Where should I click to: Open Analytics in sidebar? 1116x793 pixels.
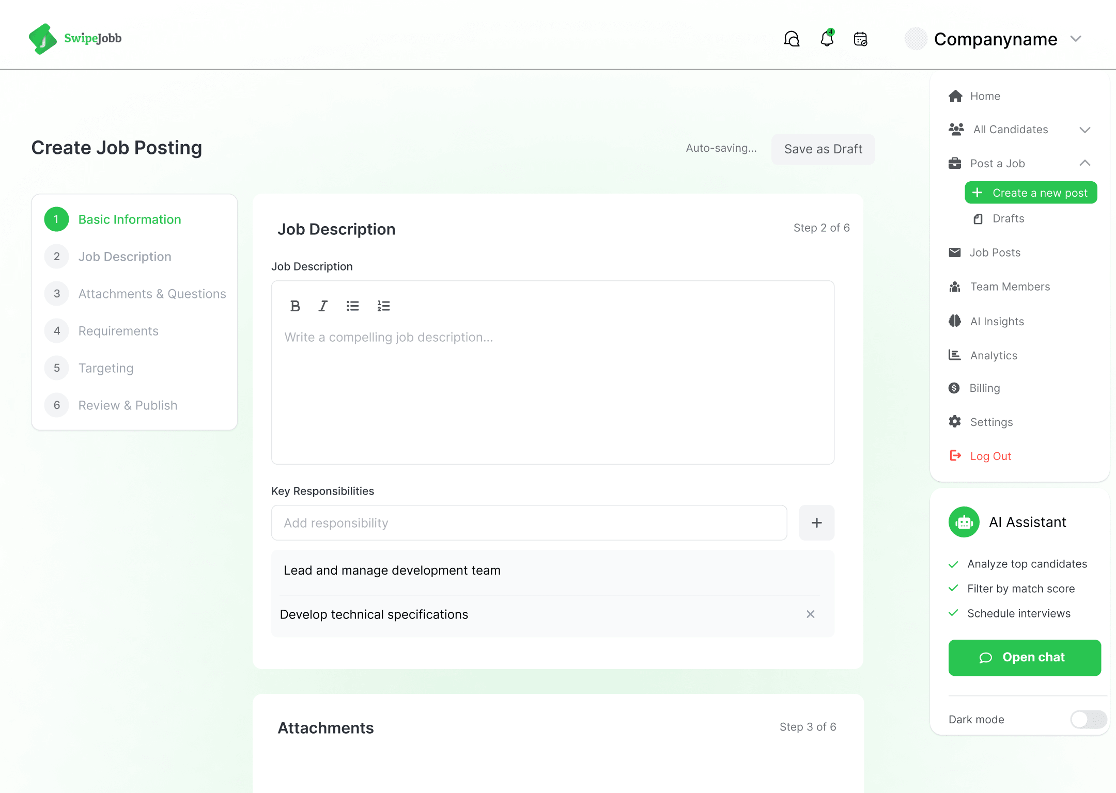coord(994,355)
